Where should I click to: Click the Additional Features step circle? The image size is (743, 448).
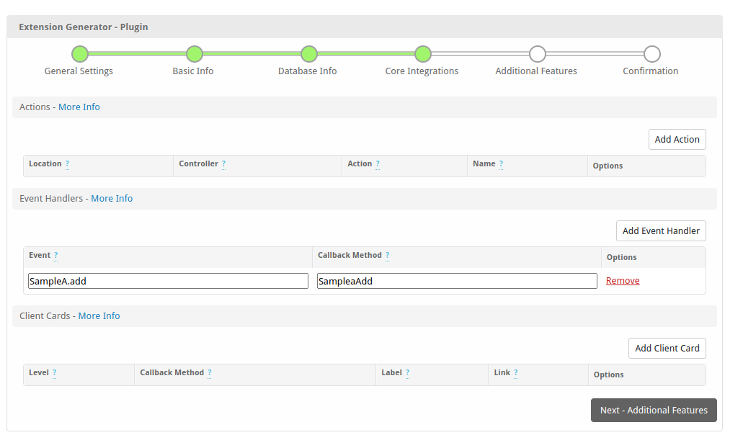[538, 54]
